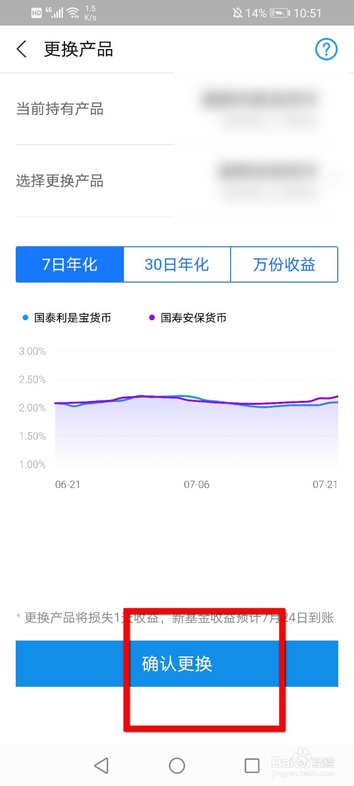Tap the 更换产品 page title
The image size is (354, 786).
[79, 49]
